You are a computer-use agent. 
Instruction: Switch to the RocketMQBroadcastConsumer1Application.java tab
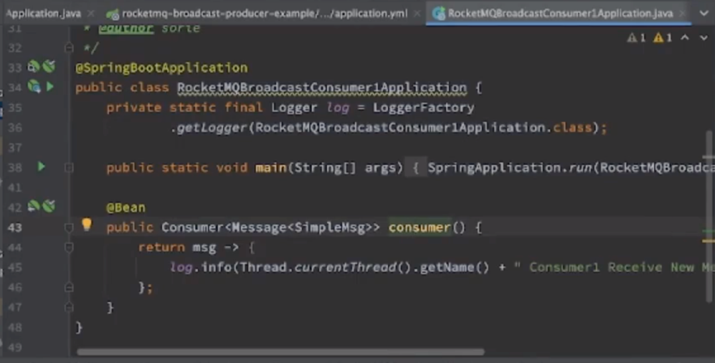(560, 13)
